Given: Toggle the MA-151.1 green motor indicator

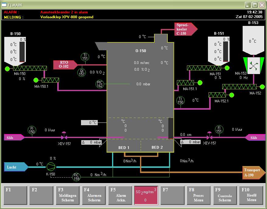Looking at the screenshot, I should (x=200, y=83).
